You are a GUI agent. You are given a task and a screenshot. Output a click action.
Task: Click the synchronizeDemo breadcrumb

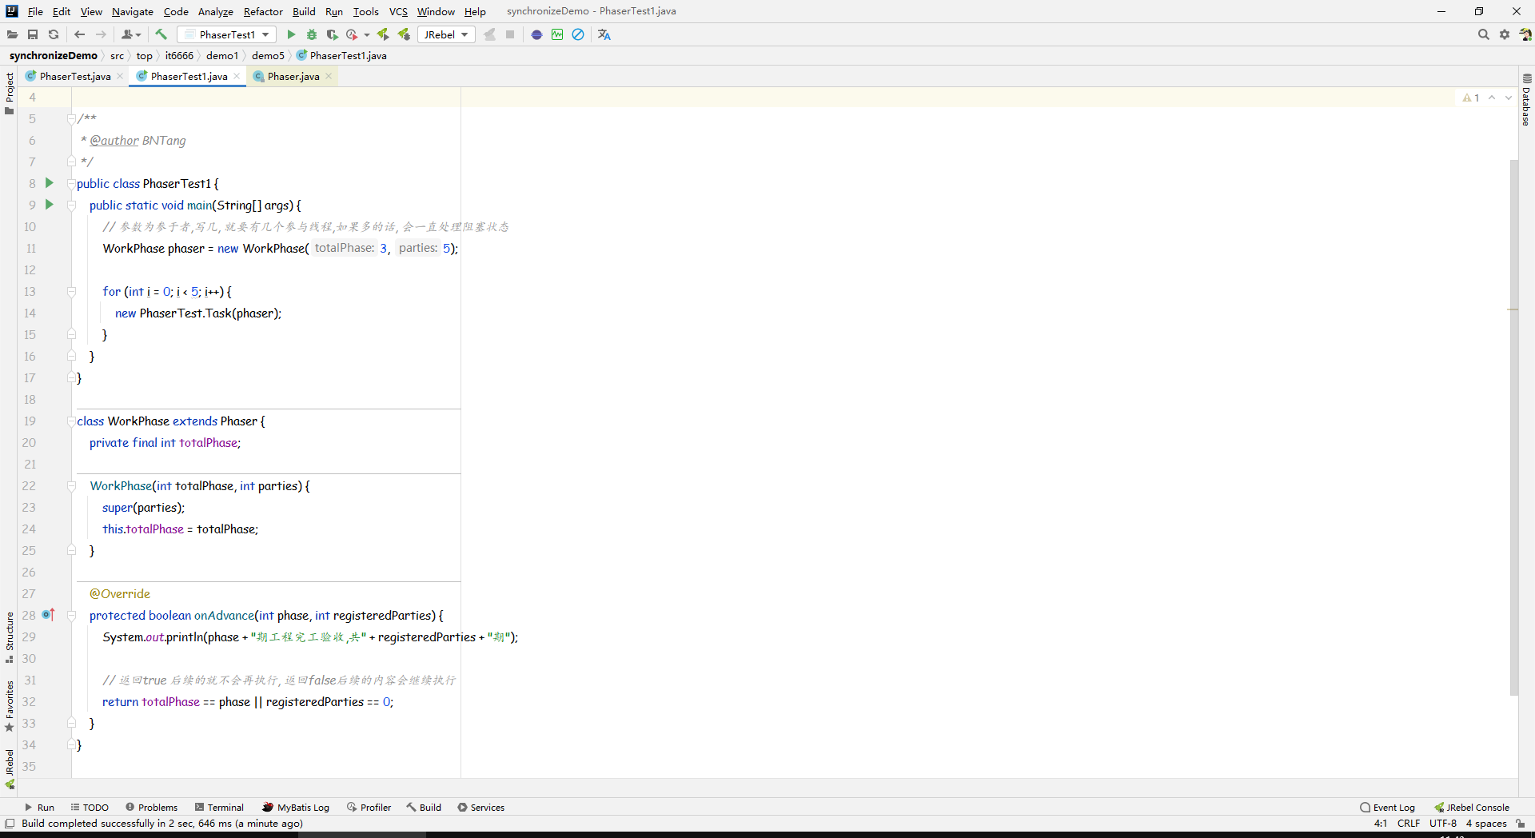tap(53, 55)
